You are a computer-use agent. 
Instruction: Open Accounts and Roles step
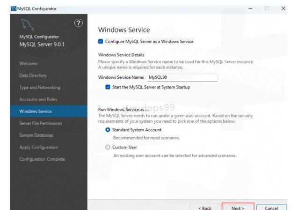tap(37, 99)
